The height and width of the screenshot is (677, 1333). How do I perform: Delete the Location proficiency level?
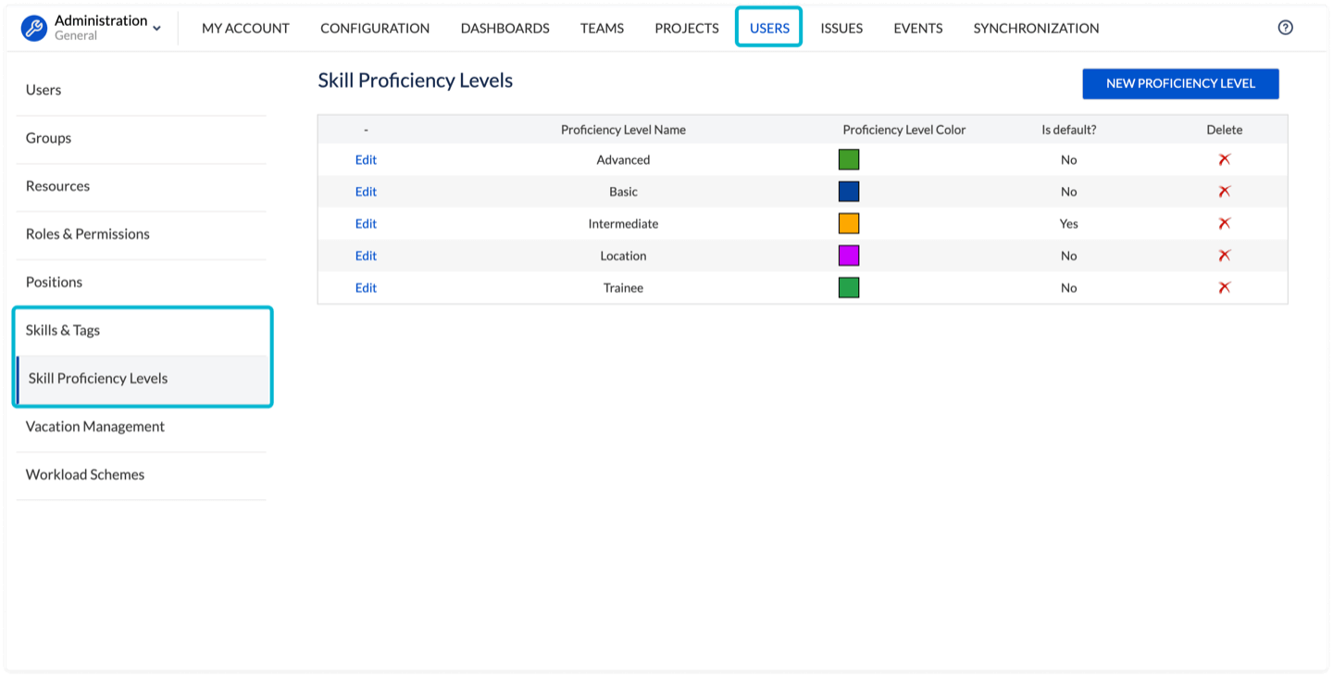[x=1224, y=256]
